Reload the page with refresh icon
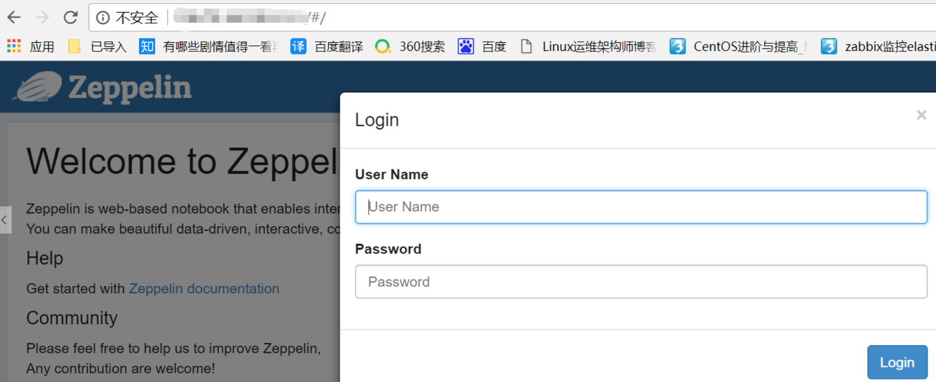The width and height of the screenshot is (936, 382). tap(71, 18)
